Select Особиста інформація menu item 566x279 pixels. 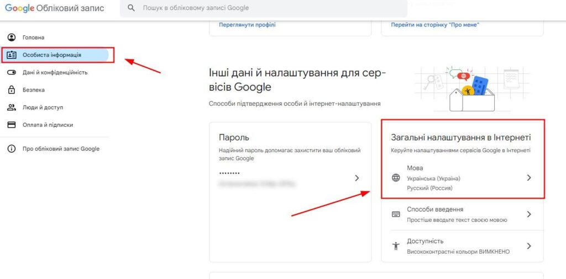tap(54, 55)
